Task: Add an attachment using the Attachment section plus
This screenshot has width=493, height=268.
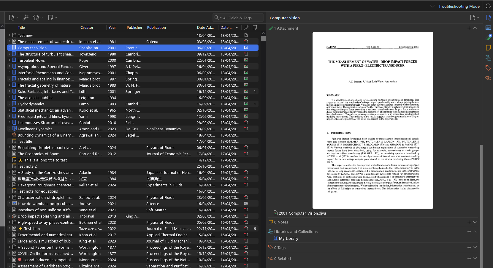Action: (x=469, y=28)
